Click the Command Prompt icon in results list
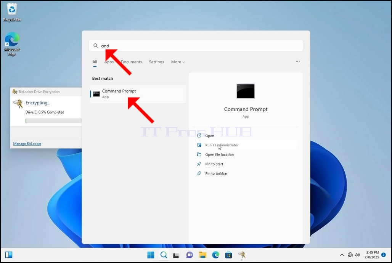Image resolution: width=392 pixels, height=263 pixels. [96, 94]
